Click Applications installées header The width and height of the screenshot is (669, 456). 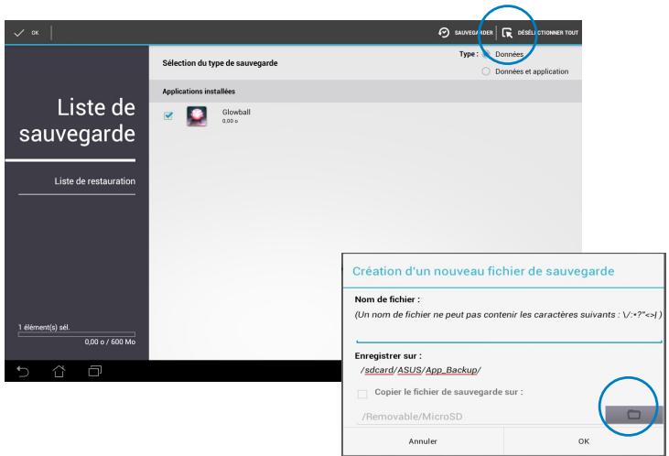(x=199, y=92)
